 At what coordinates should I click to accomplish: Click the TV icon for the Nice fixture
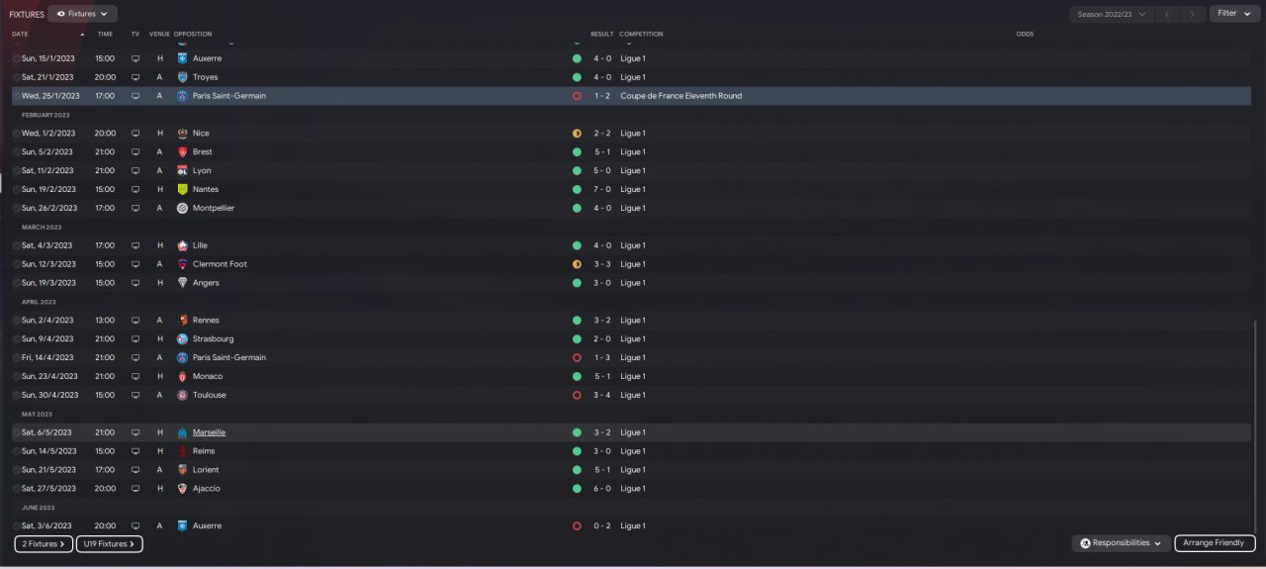136,134
